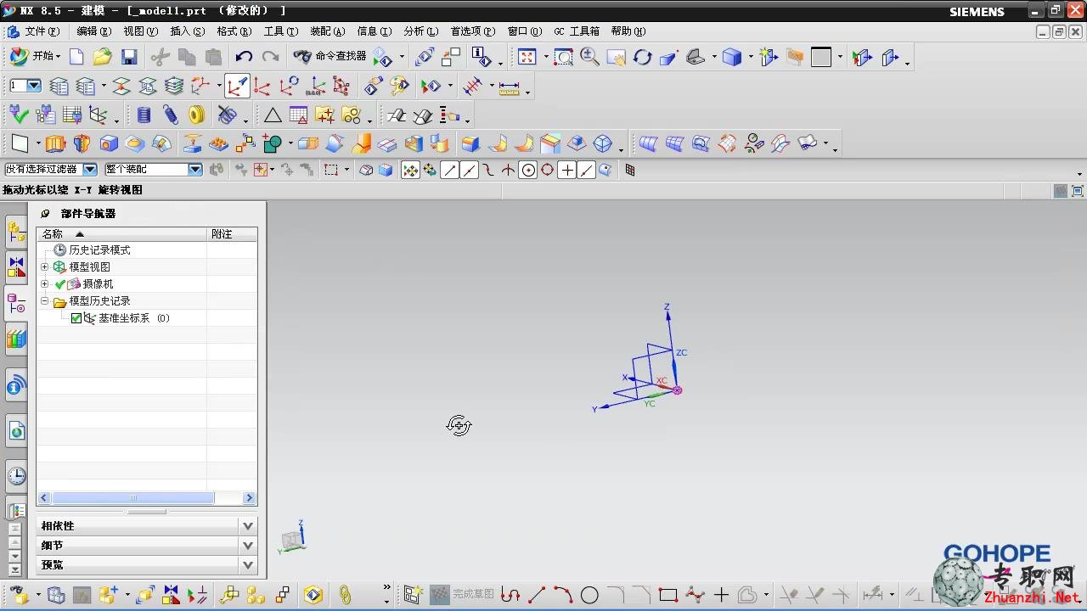Click the navigator scroll right arrow

click(x=250, y=498)
